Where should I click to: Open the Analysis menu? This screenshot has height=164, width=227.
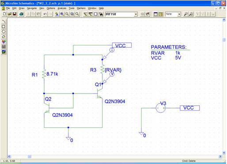point(62,8)
